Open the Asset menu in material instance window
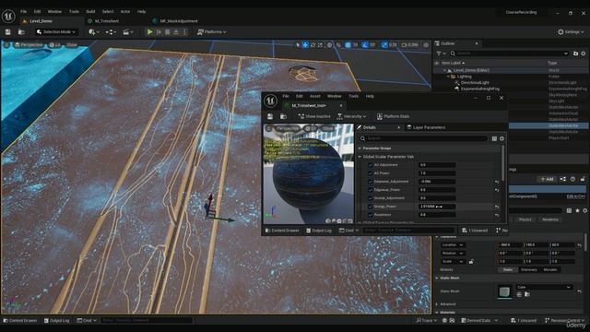 [x=314, y=96]
